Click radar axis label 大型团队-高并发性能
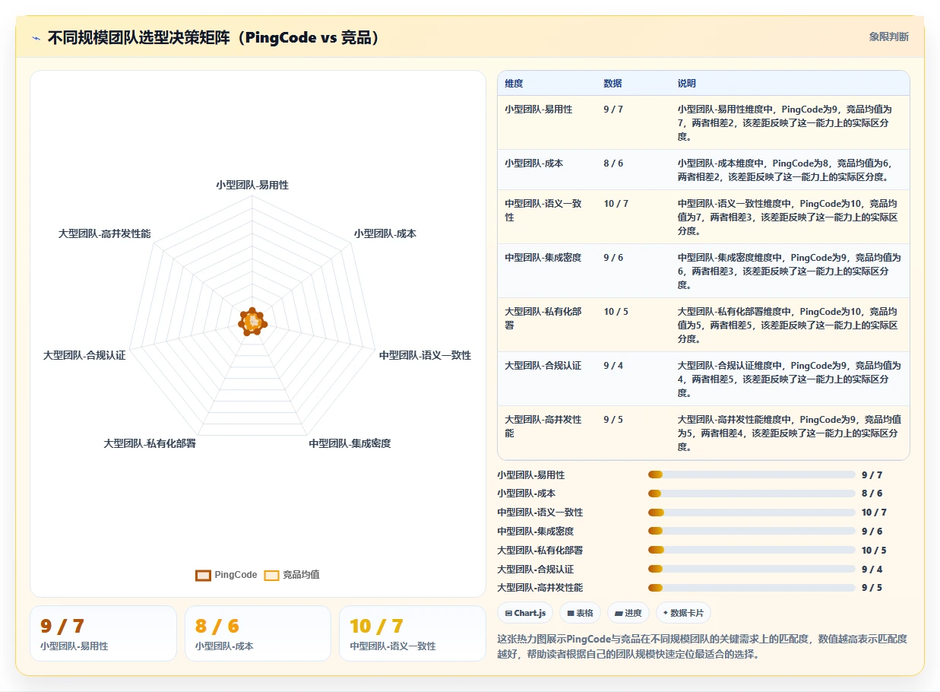This screenshot has height=692, width=940. (105, 233)
